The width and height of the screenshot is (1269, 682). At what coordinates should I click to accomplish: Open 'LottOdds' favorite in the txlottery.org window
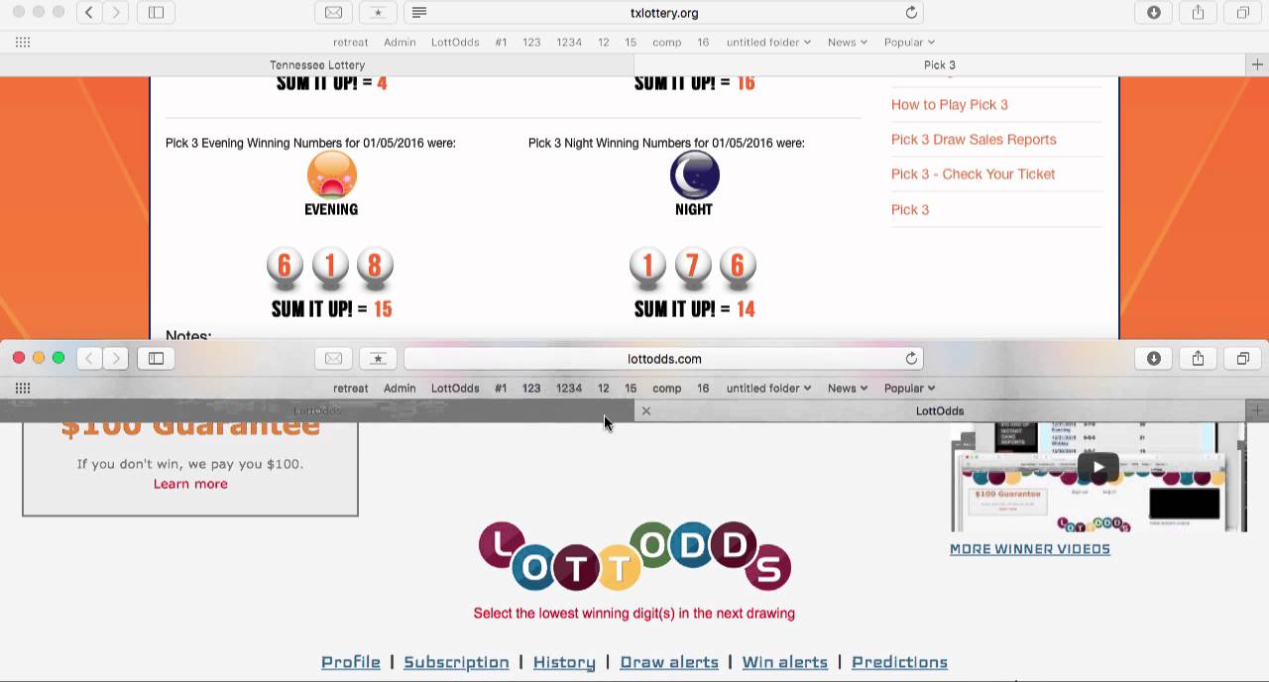click(455, 42)
